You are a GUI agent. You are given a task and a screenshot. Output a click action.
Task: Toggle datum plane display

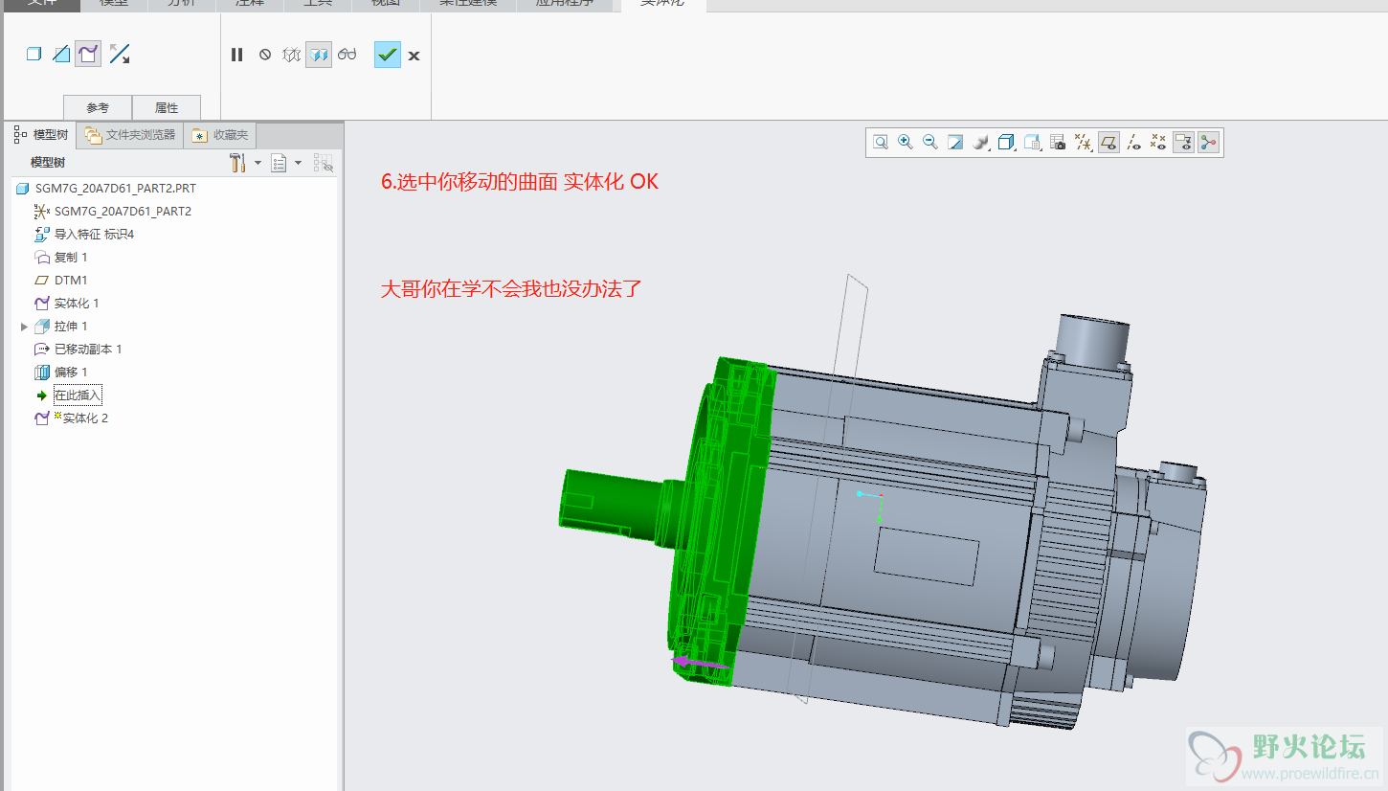coord(1108,143)
